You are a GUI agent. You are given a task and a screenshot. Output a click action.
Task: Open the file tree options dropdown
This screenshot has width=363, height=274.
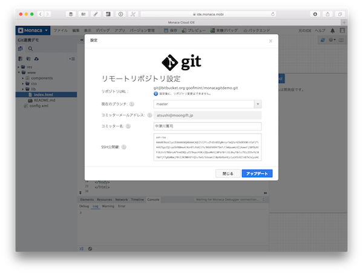[x=72, y=59]
